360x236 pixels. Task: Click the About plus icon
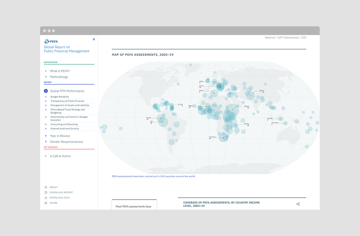pyautogui.click(x=46, y=187)
